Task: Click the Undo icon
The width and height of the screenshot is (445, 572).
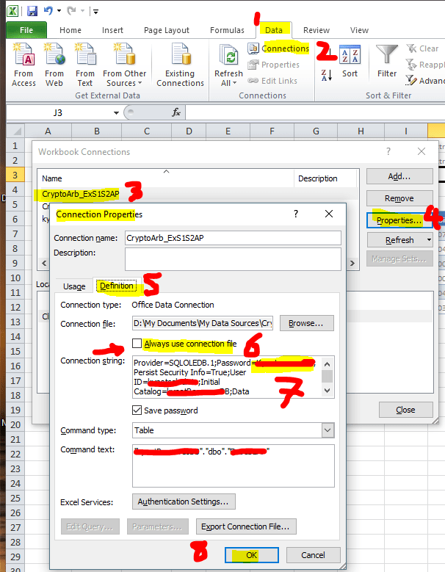Action: (48, 11)
